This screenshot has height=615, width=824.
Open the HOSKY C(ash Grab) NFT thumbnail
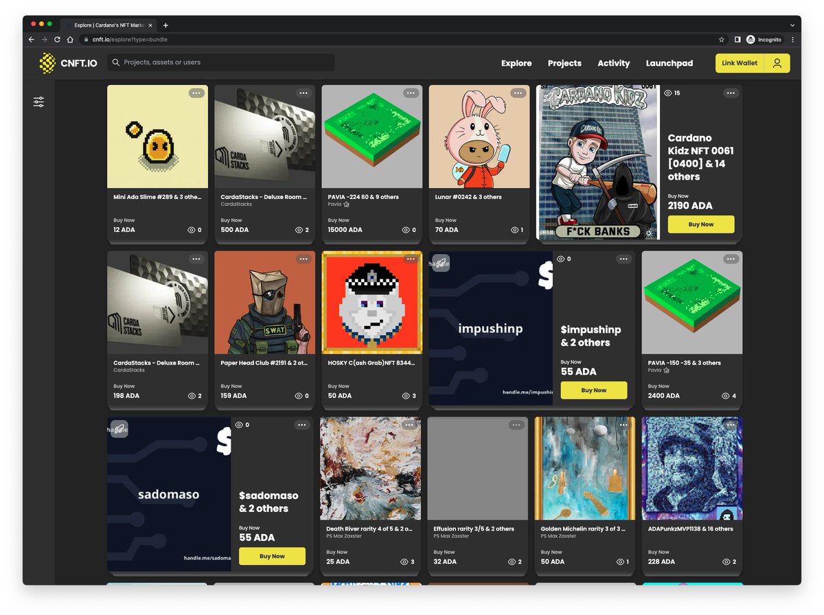371,303
